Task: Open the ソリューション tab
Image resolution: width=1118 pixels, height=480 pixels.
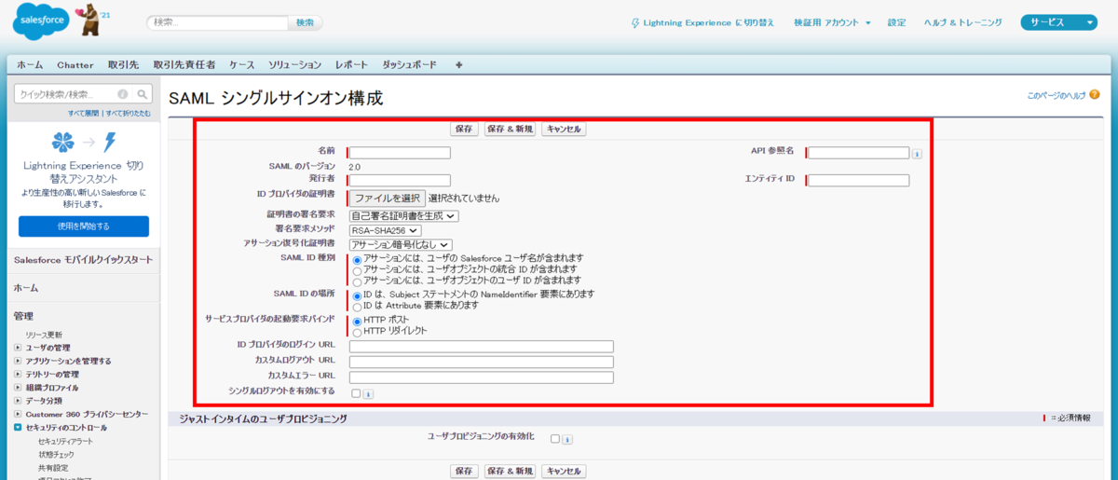Action: point(295,65)
